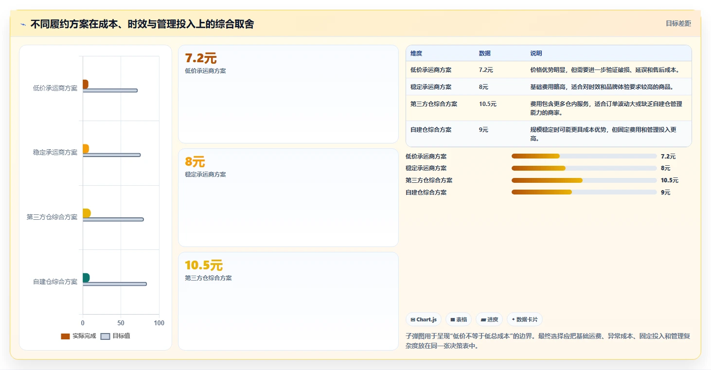Select the 进度 tag chip

pyautogui.click(x=489, y=319)
